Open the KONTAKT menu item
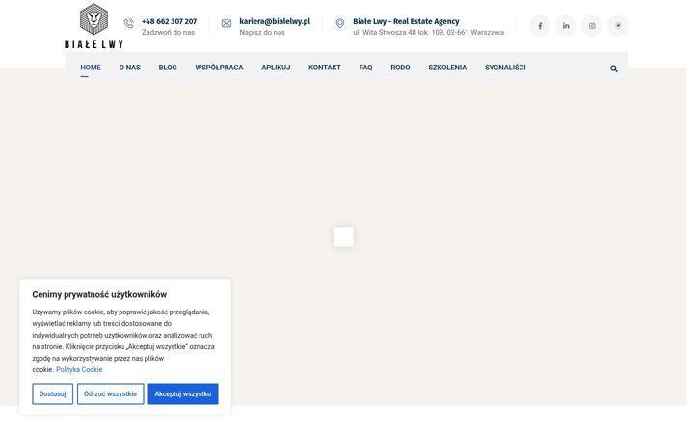This screenshot has height=434, width=694. click(x=325, y=68)
